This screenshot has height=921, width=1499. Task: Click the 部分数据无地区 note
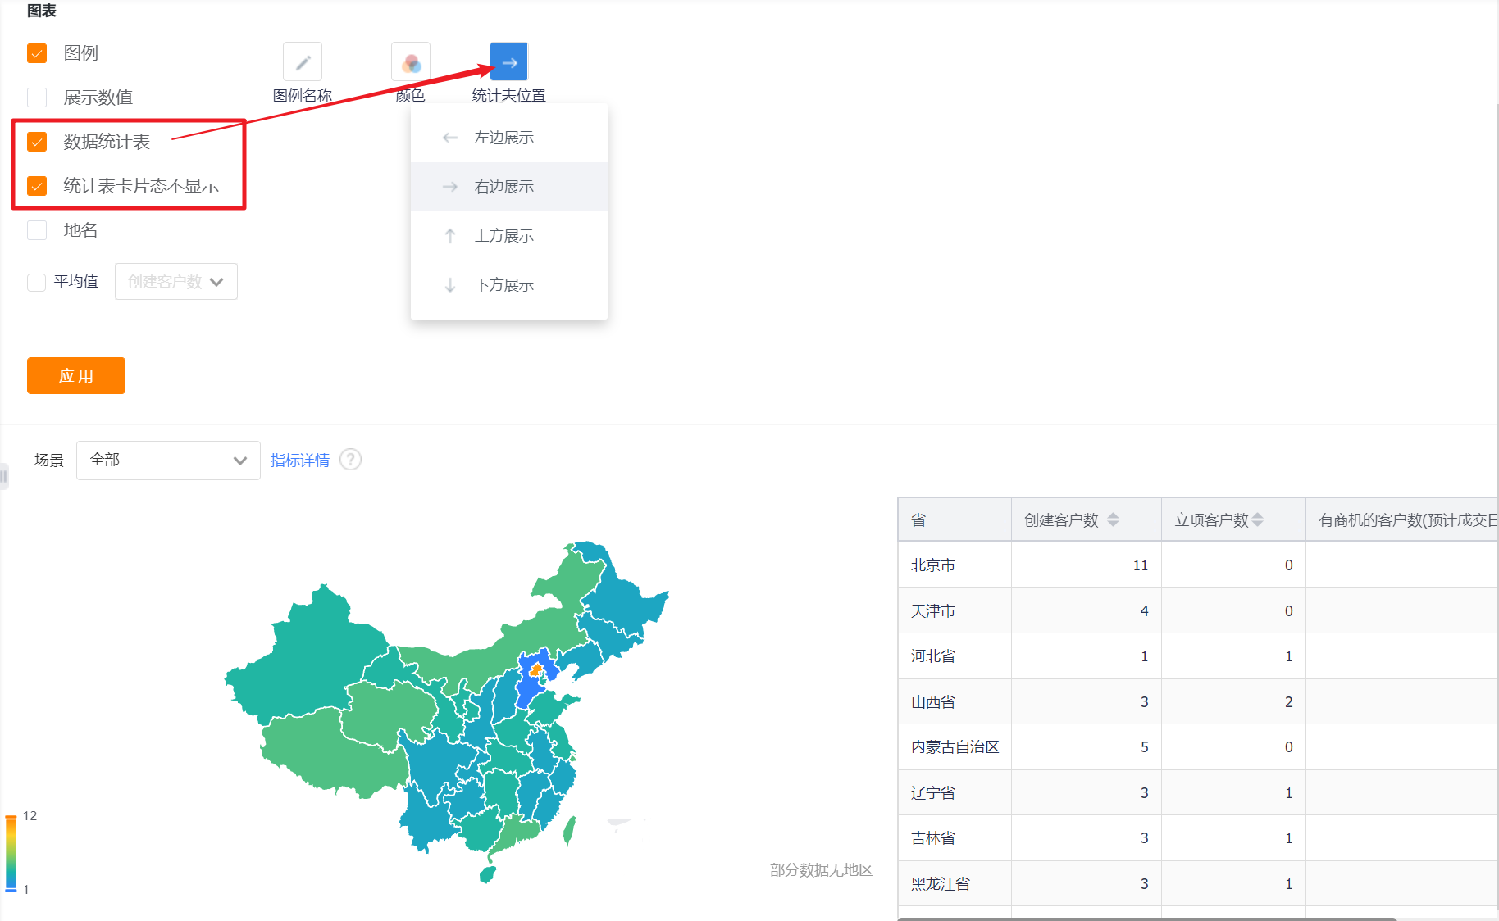[821, 870]
